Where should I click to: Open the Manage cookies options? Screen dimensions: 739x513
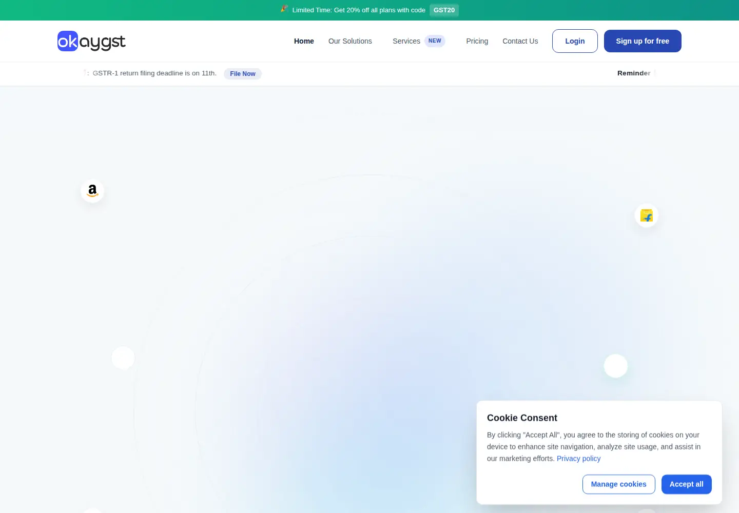pos(619,484)
